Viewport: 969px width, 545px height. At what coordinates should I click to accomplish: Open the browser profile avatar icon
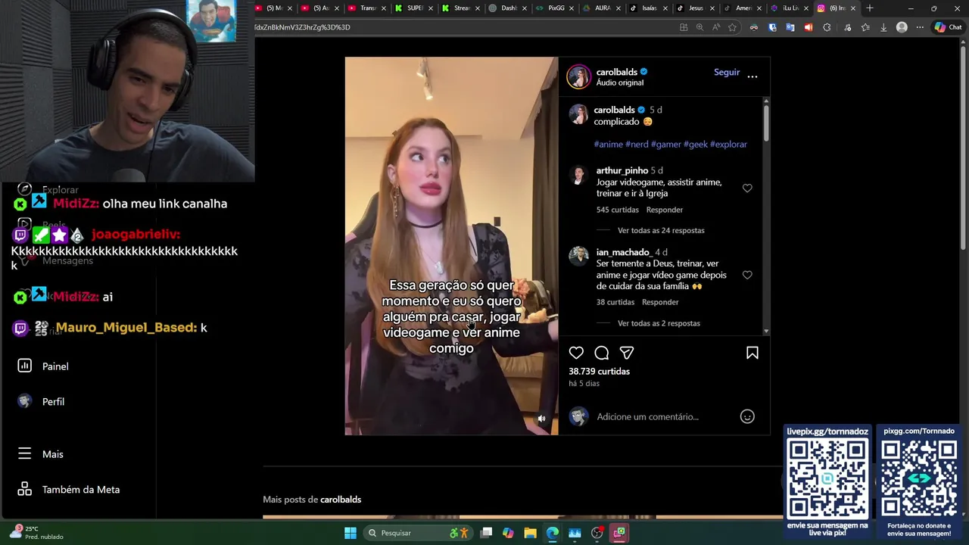pos(902,27)
